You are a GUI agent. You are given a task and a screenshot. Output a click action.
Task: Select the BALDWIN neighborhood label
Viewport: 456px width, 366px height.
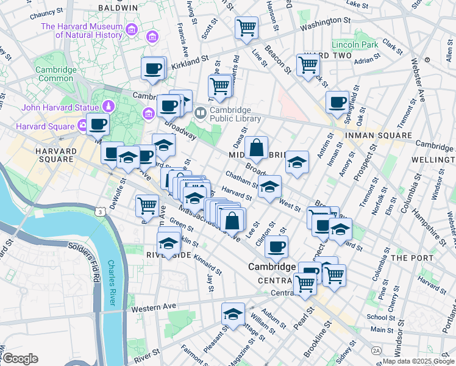pyautogui.click(x=118, y=8)
